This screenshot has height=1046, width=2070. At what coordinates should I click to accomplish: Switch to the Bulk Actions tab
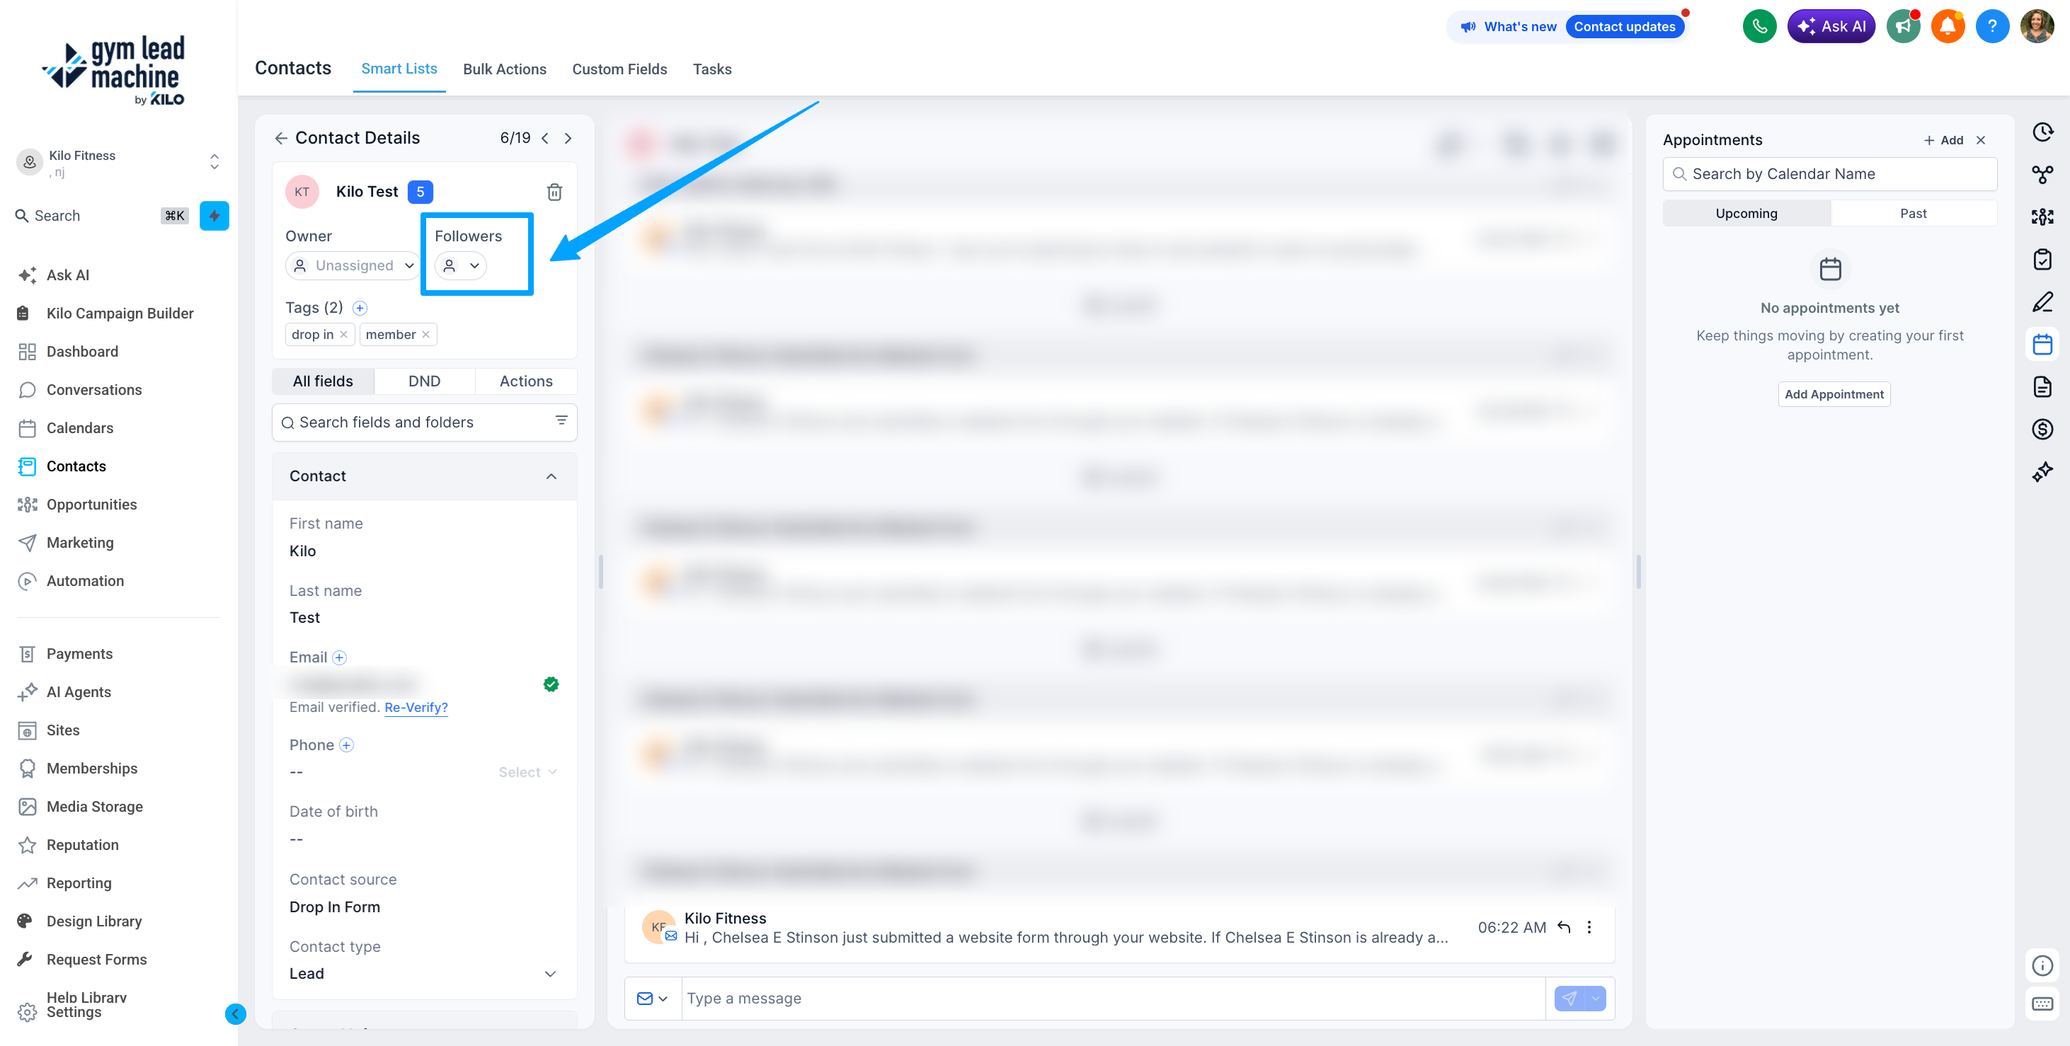505,69
